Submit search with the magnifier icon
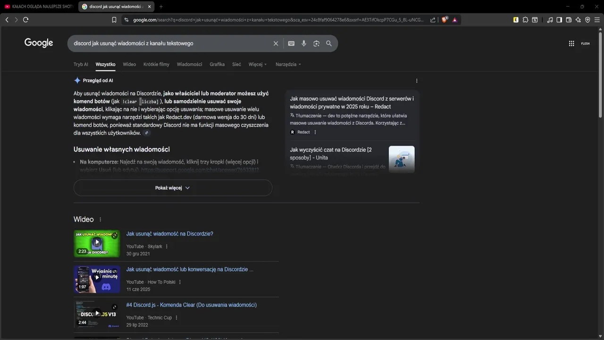The image size is (604, 340). point(329,43)
